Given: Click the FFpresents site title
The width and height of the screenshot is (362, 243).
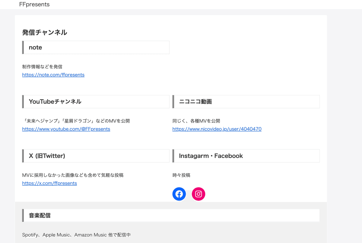Looking at the screenshot, I should 34,5.
